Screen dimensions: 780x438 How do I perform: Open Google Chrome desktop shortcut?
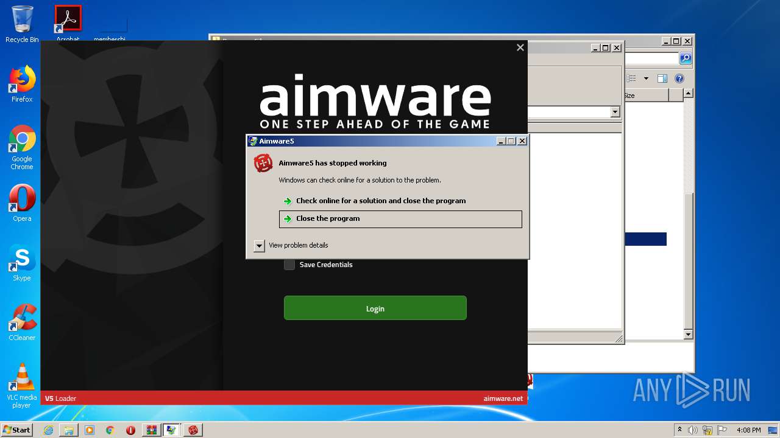point(22,148)
